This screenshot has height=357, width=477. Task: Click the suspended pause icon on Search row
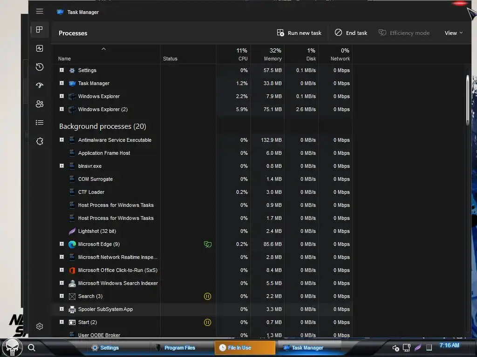[x=207, y=296]
